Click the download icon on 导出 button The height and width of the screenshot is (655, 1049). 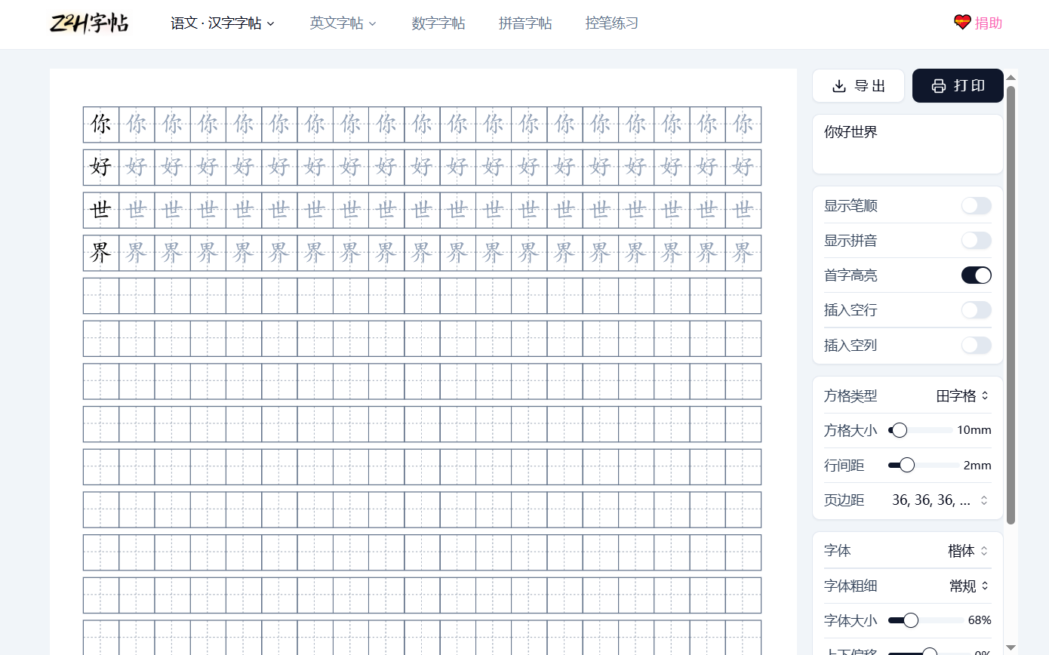838,86
